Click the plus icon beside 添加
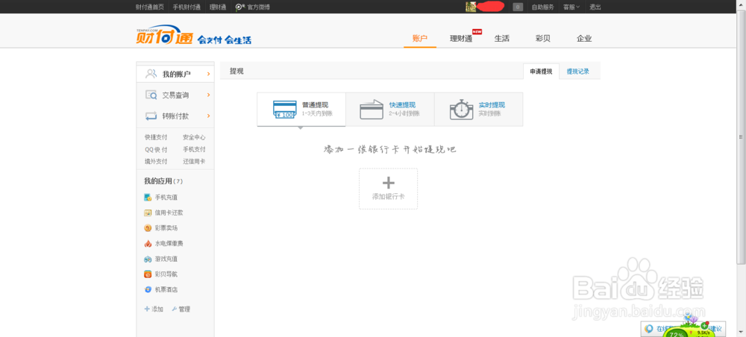 [x=147, y=309]
